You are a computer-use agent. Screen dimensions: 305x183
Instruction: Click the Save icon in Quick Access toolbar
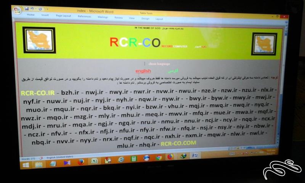click(27, 8)
